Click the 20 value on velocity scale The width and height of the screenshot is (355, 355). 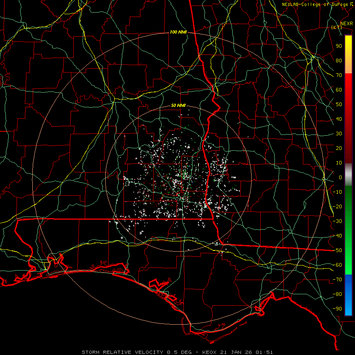(339, 148)
